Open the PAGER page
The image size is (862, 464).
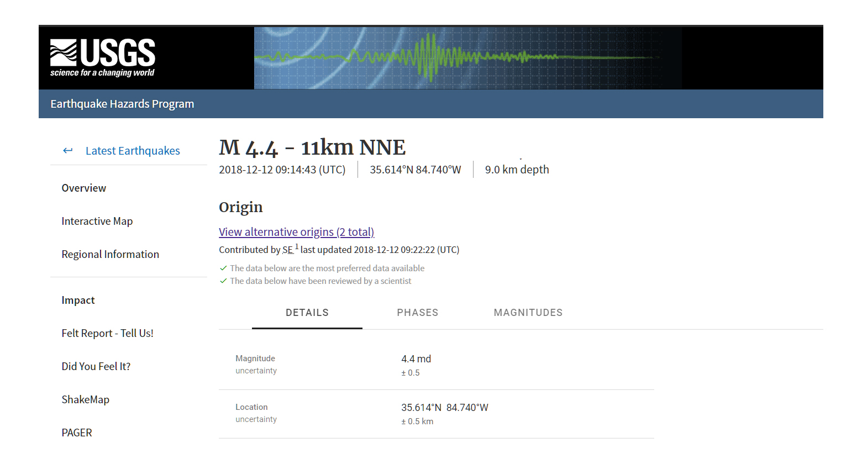pos(77,433)
